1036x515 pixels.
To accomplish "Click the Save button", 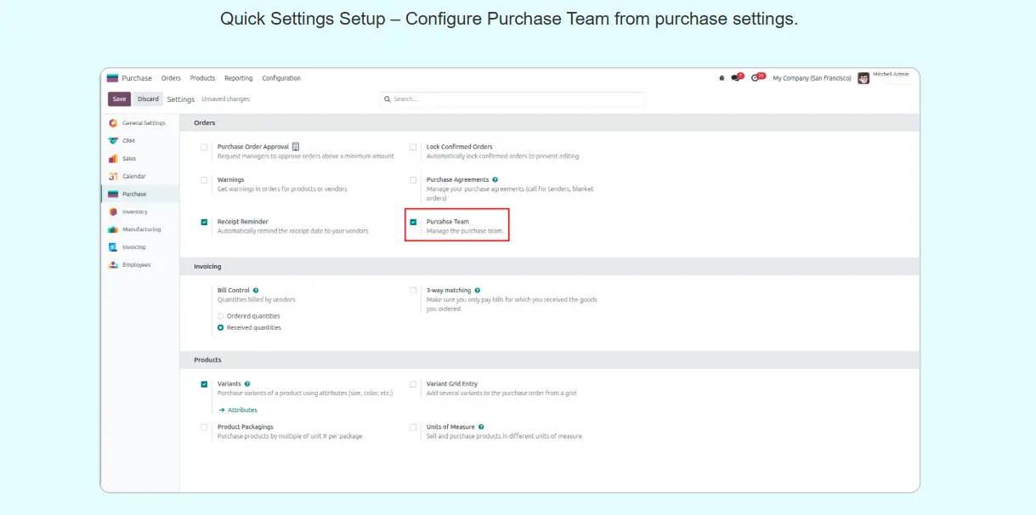I will (119, 99).
